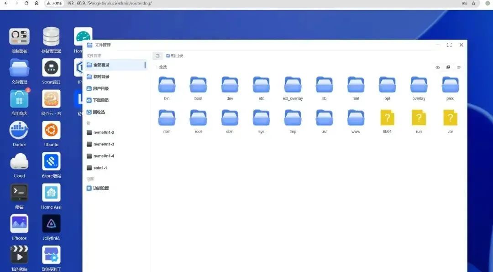Launch 文件管理 from the desktop

(19, 68)
